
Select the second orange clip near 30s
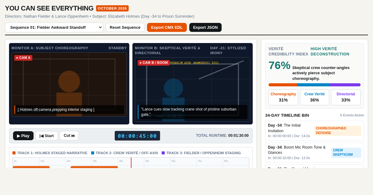[x=94, y=167]
